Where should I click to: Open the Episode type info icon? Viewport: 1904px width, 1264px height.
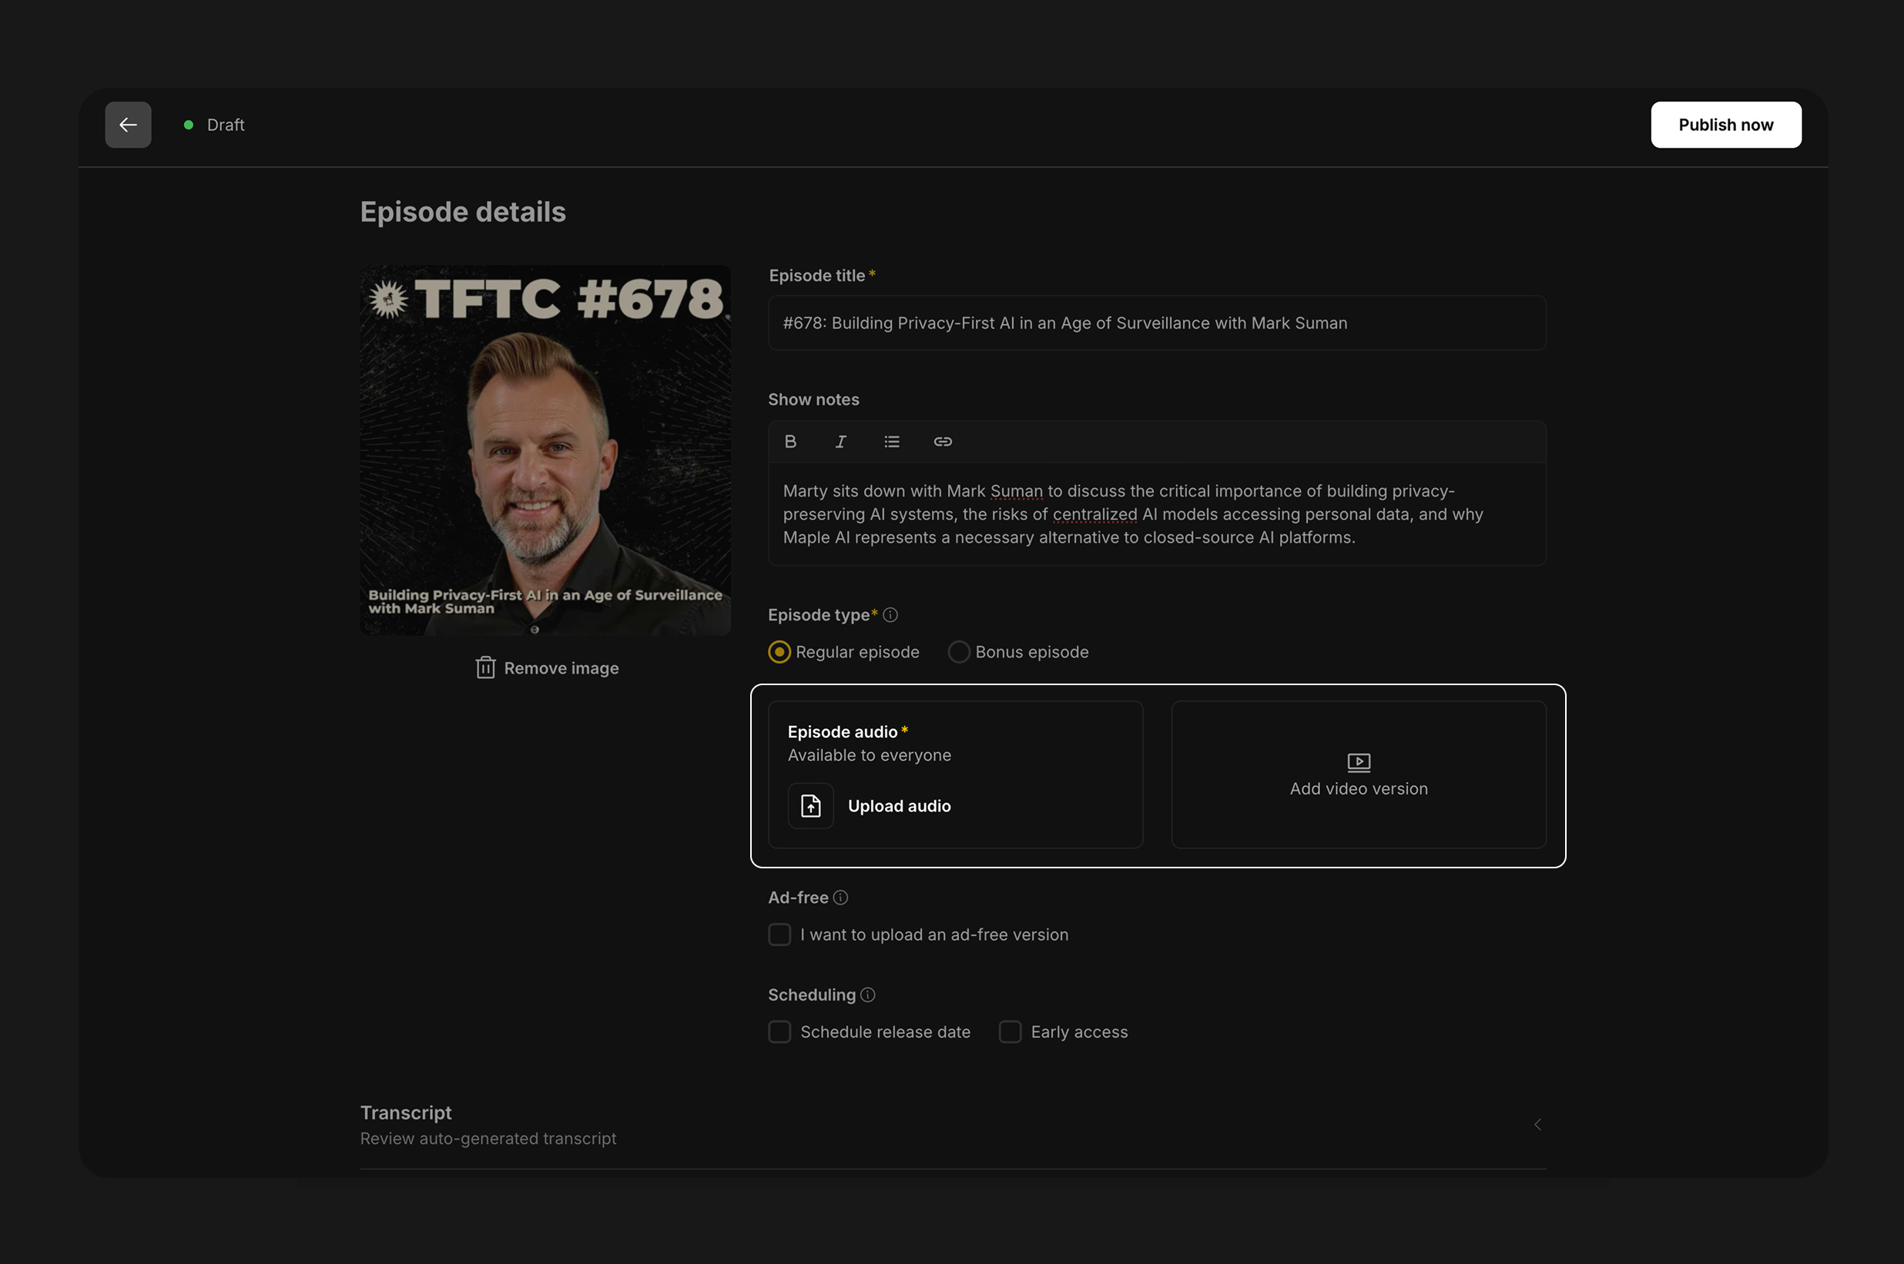coord(890,615)
